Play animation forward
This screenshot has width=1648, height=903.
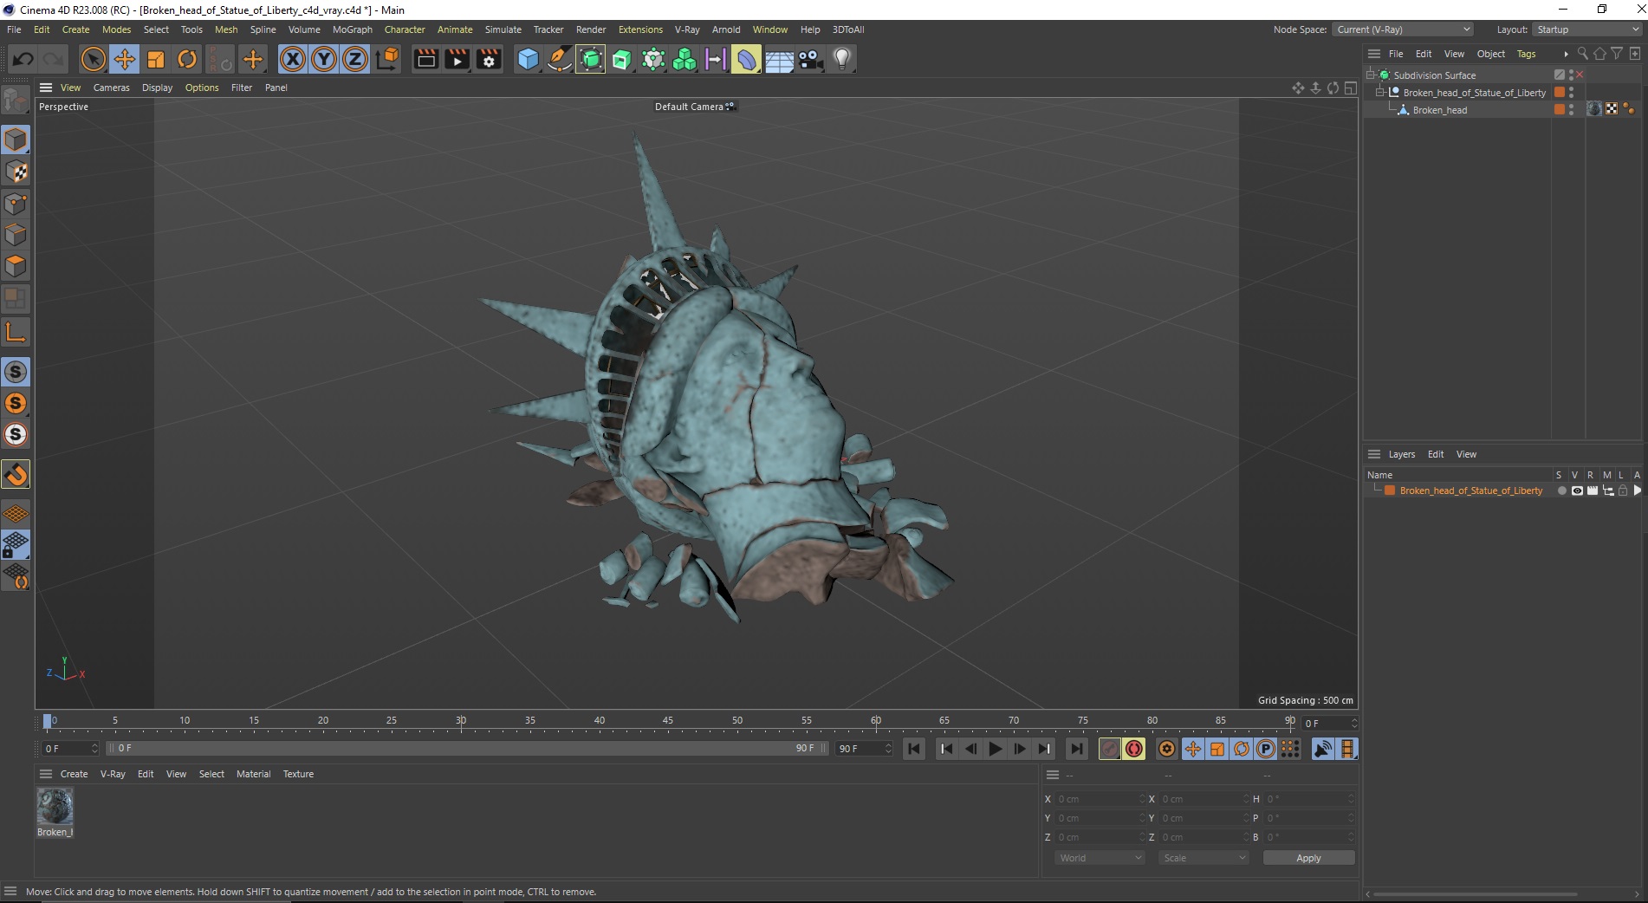point(995,749)
